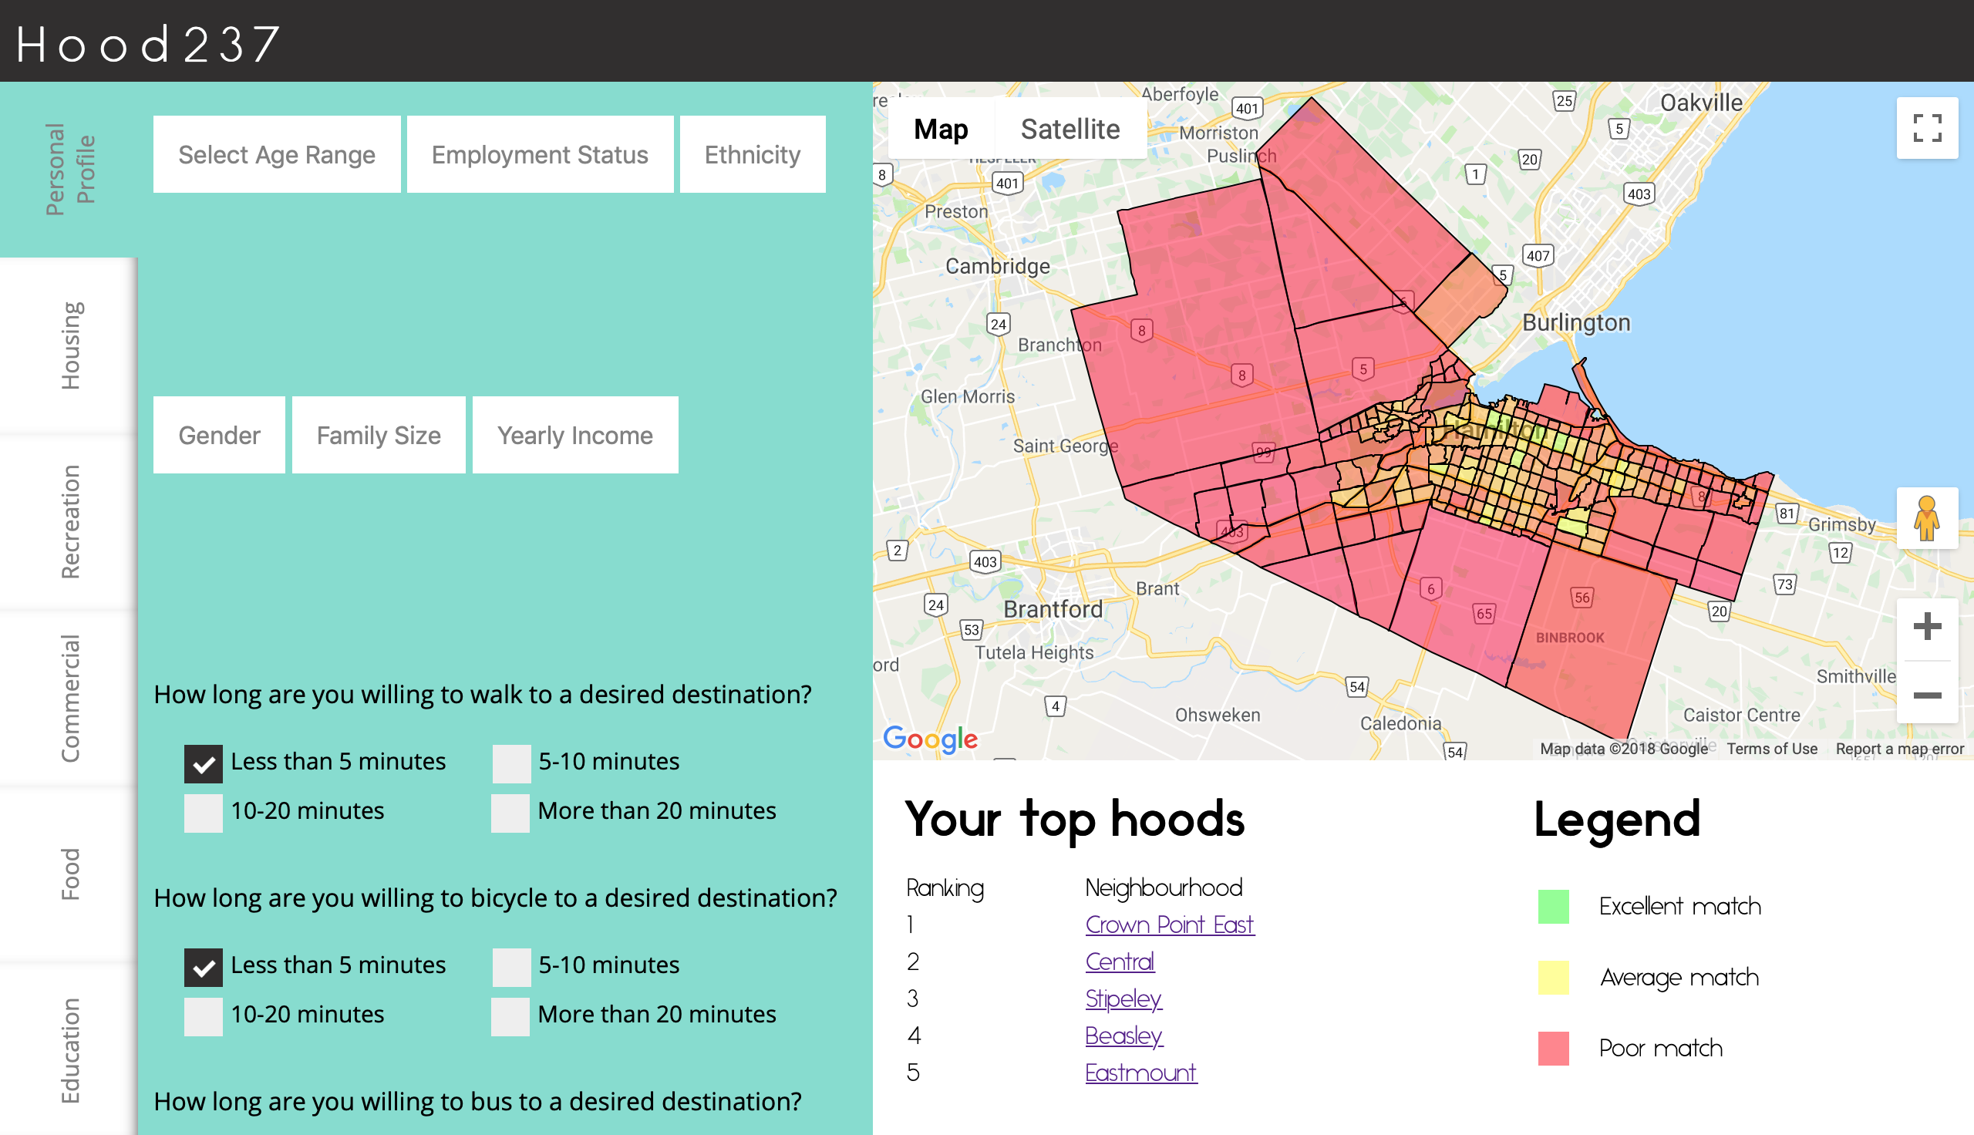
Task: Open the Ethnicity dropdown
Action: pos(752,154)
